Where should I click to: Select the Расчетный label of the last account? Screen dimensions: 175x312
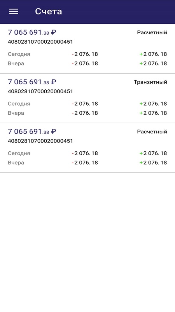tap(152, 131)
